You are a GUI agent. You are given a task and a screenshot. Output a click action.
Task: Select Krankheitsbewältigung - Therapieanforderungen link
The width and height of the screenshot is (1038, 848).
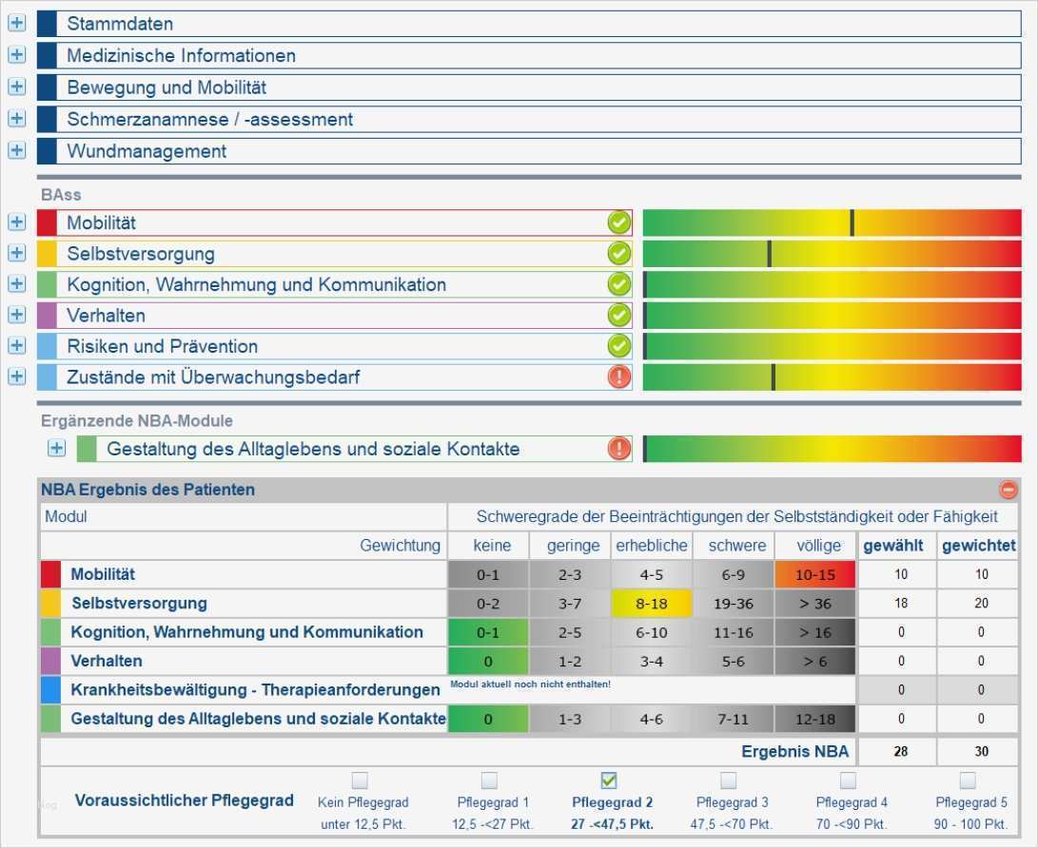[255, 690]
